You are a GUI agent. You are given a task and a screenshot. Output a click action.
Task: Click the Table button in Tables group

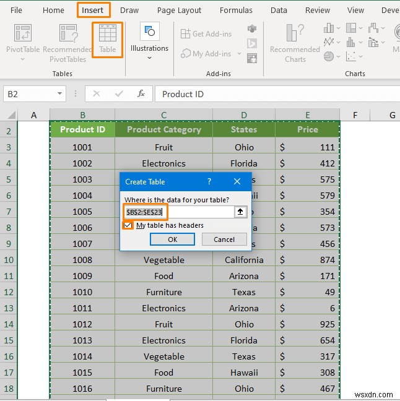coord(108,39)
